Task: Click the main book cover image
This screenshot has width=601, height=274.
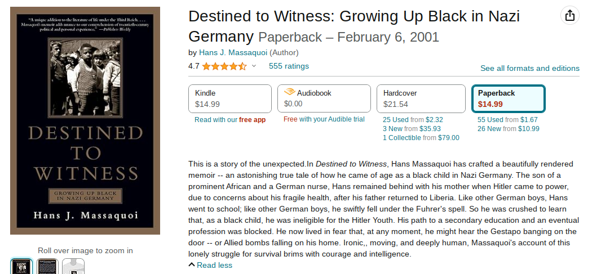Action: pyautogui.click(x=85, y=120)
